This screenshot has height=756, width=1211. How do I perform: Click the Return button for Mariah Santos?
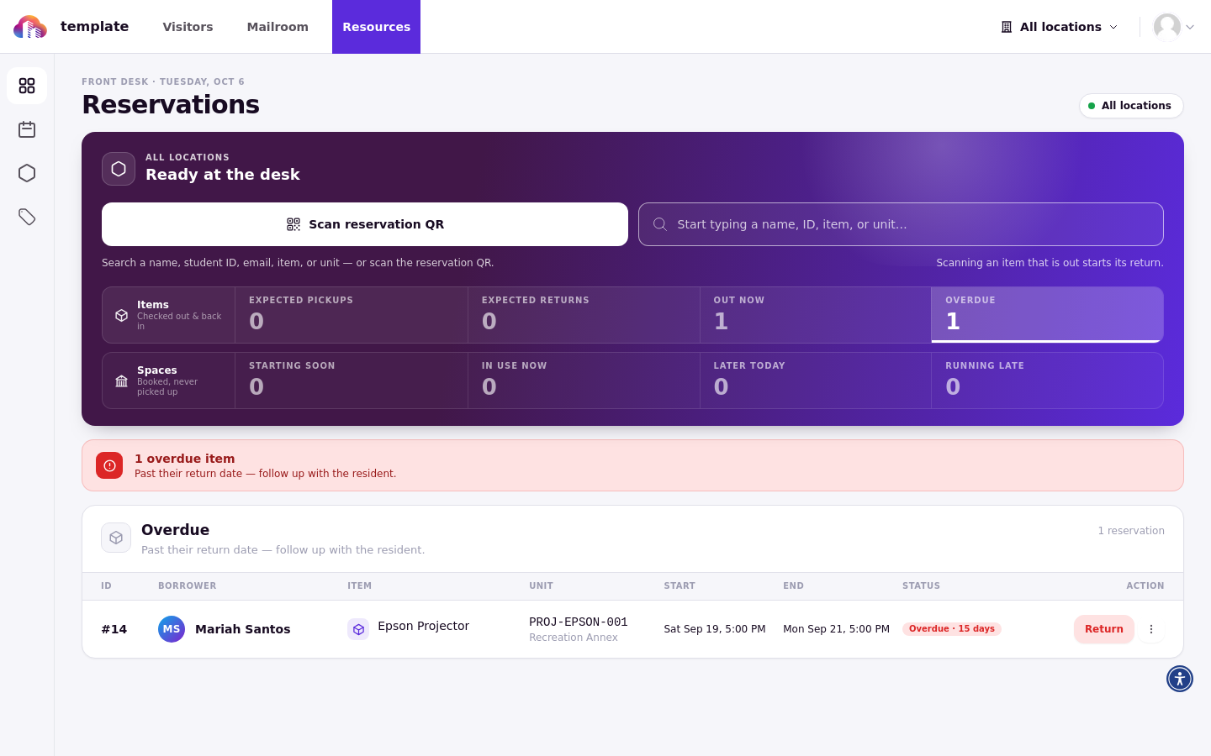click(1104, 629)
